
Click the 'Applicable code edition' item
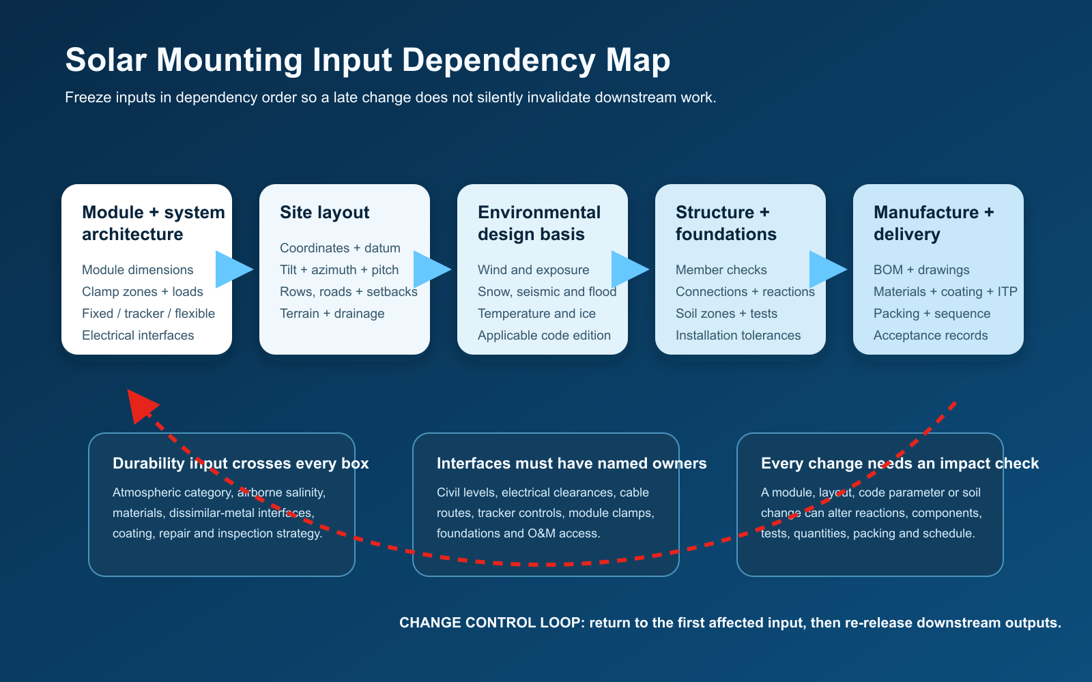[x=544, y=335]
